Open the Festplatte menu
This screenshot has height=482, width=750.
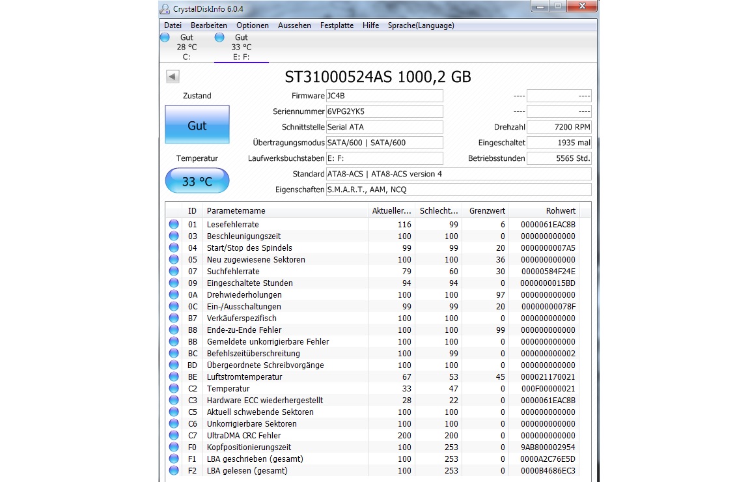pyautogui.click(x=337, y=25)
